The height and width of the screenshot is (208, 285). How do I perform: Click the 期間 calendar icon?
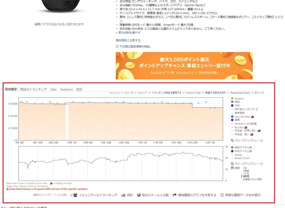coord(232,168)
